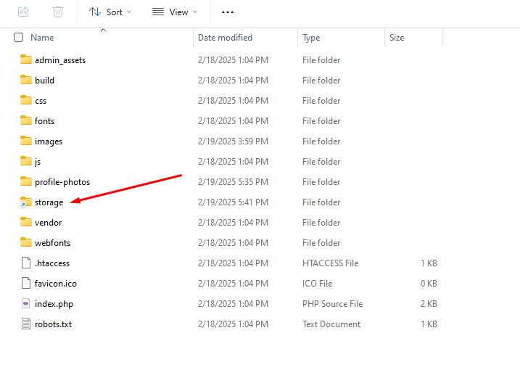Open the See more ellipsis menu

pos(228,12)
